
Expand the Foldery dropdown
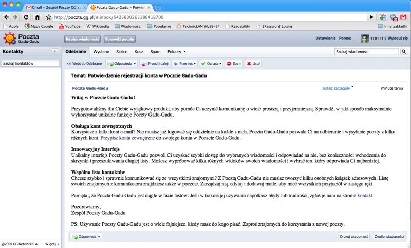(177, 52)
